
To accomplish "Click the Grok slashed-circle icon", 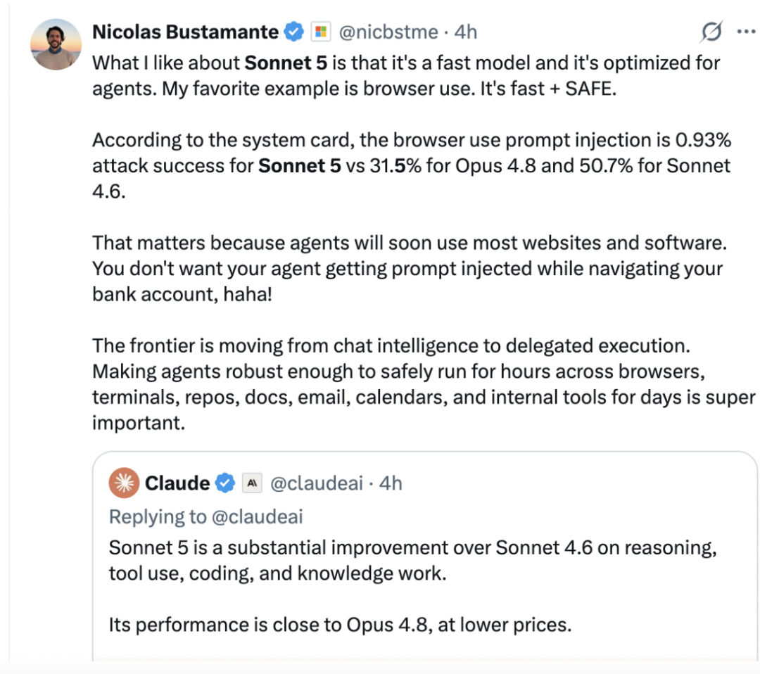I will point(711,32).
